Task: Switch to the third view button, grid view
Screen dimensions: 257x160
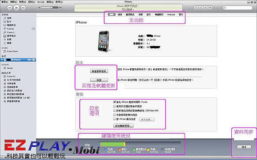Action: 206,8
